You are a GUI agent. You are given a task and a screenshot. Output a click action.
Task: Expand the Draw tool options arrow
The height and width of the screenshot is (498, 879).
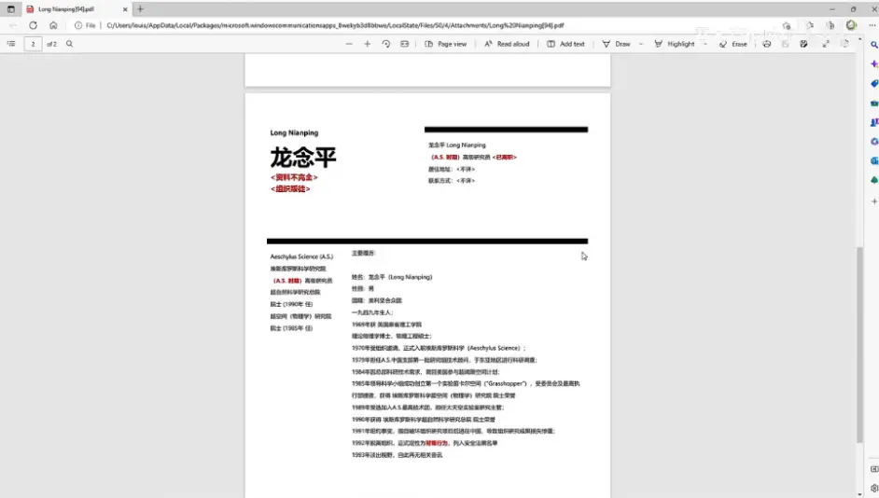pos(639,44)
